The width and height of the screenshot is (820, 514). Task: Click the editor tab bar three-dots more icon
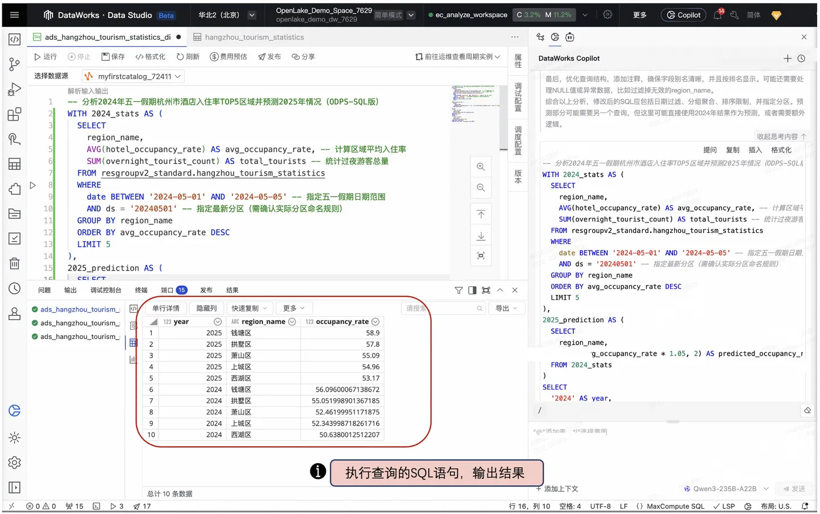[515, 37]
